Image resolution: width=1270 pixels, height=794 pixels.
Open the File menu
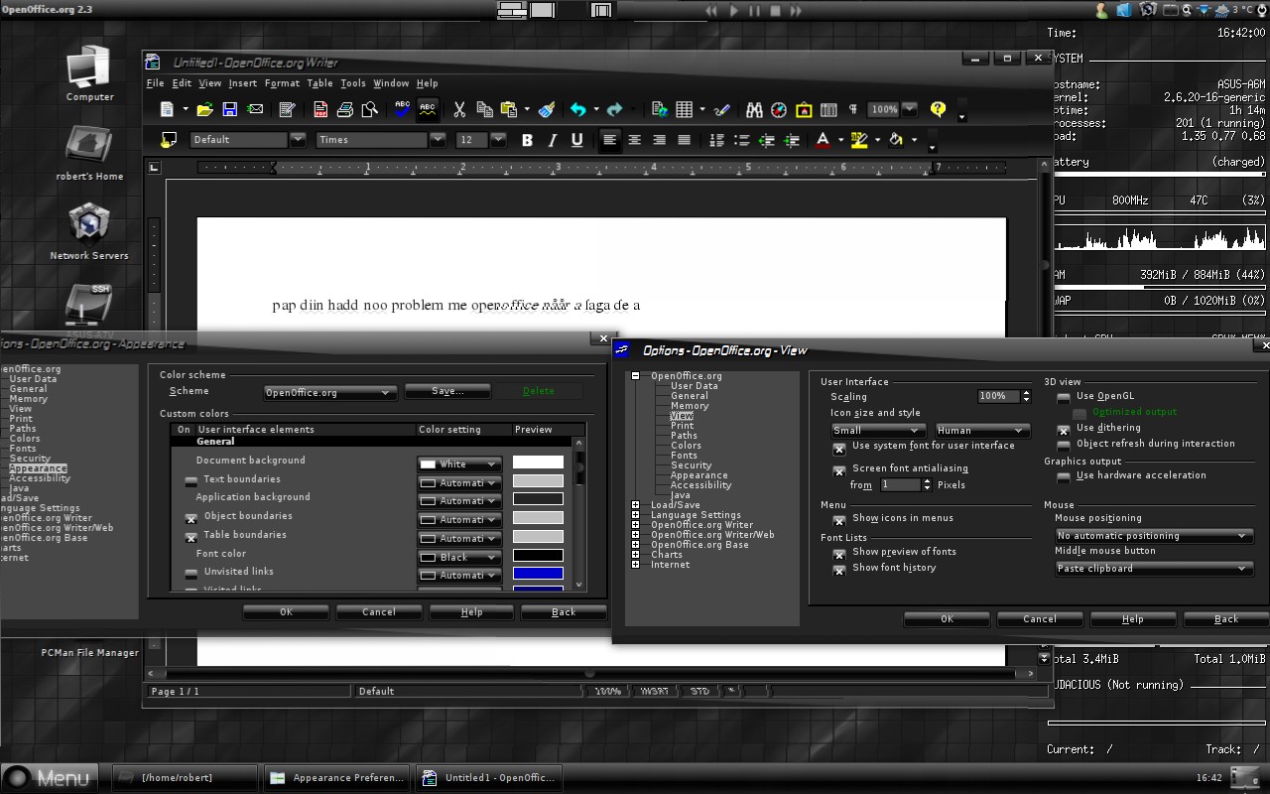pos(156,83)
